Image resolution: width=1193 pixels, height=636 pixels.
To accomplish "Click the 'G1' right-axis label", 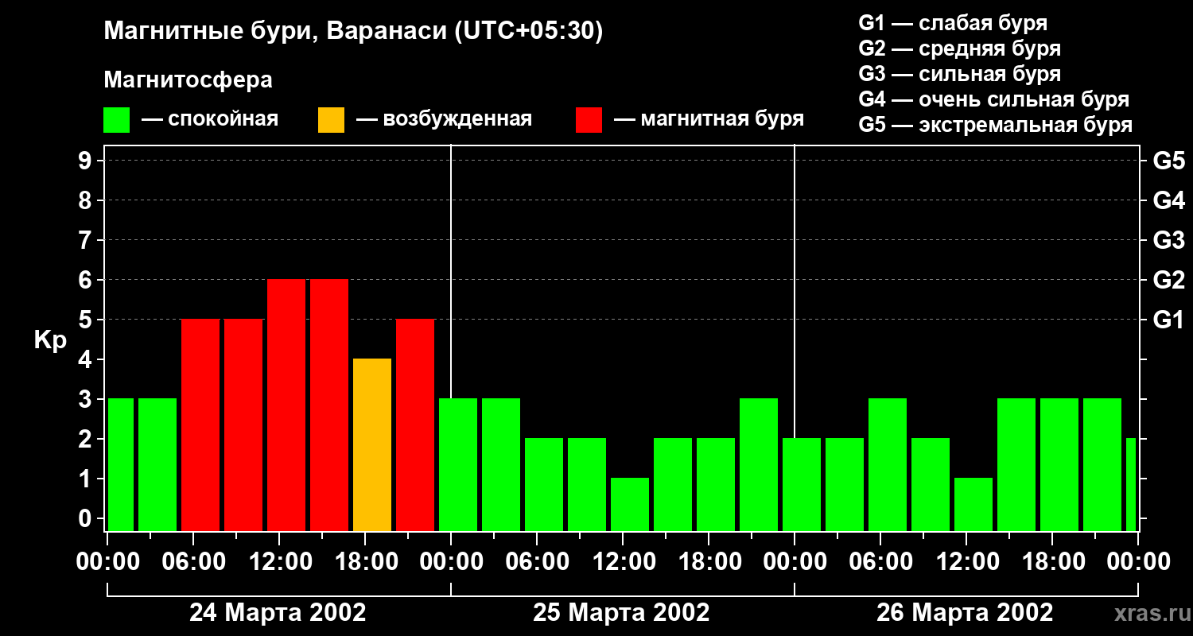I will [1168, 320].
